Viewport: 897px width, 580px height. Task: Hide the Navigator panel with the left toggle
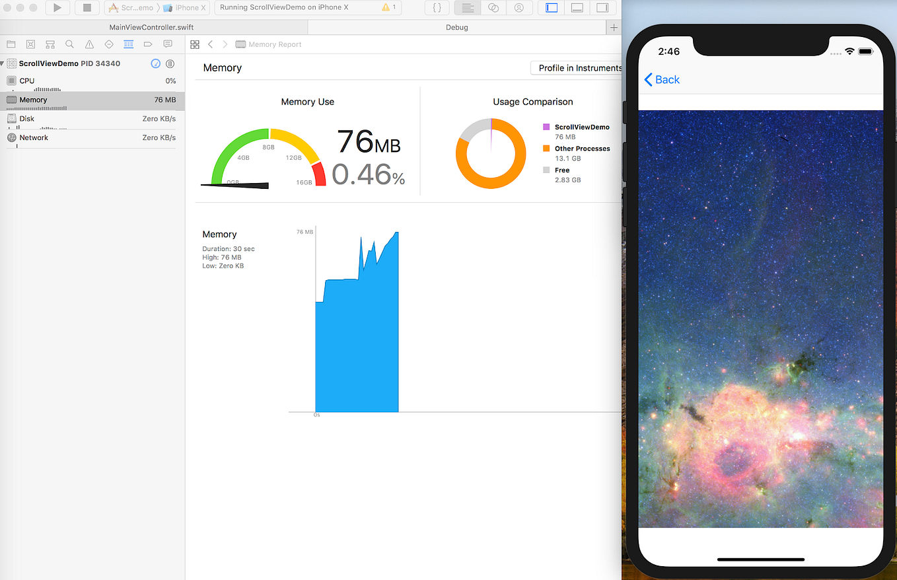pos(552,8)
